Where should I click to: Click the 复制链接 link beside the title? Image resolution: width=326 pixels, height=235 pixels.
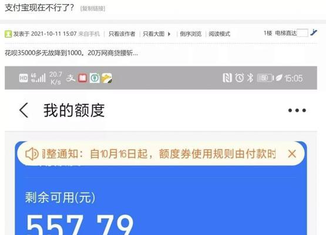pyautogui.click(x=93, y=9)
